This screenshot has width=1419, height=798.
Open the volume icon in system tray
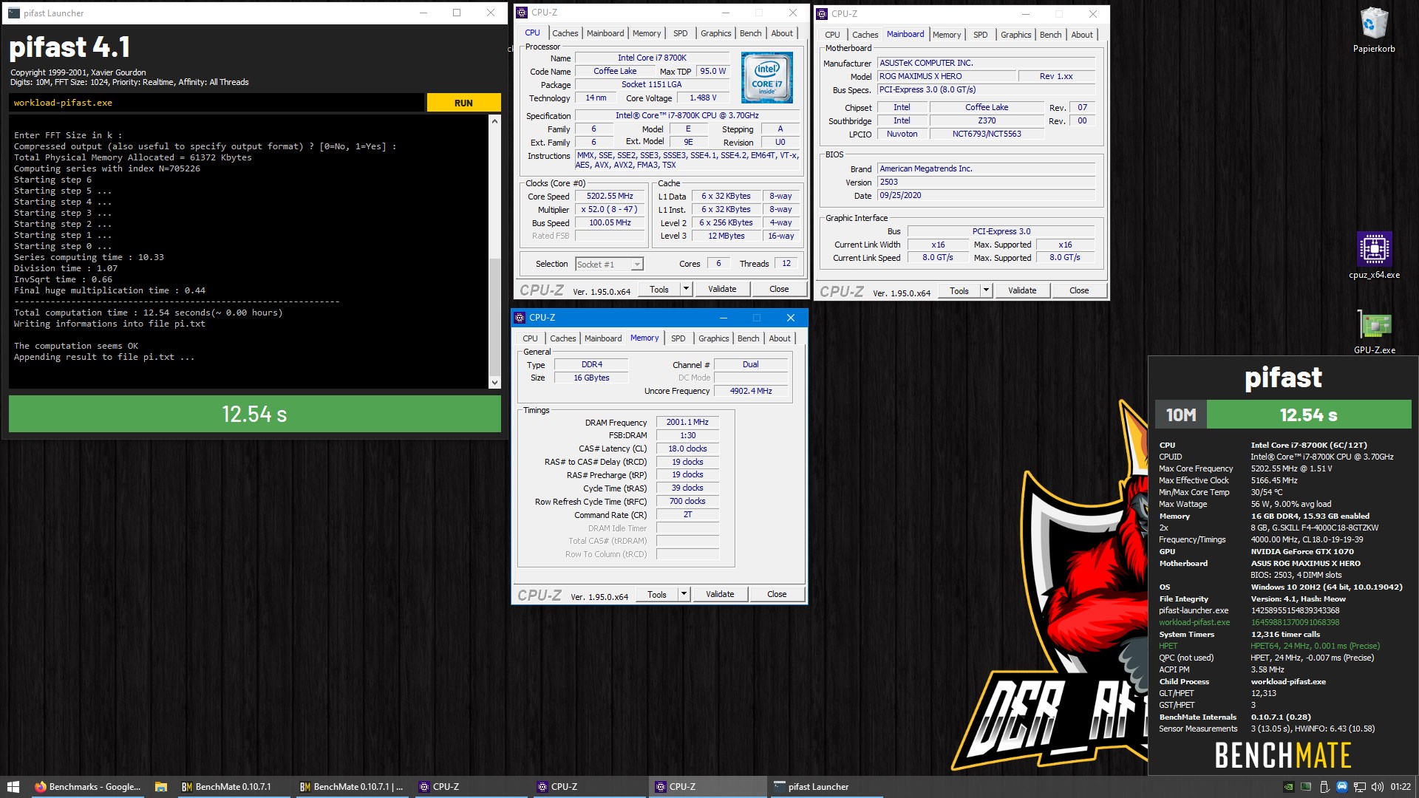(x=1377, y=787)
